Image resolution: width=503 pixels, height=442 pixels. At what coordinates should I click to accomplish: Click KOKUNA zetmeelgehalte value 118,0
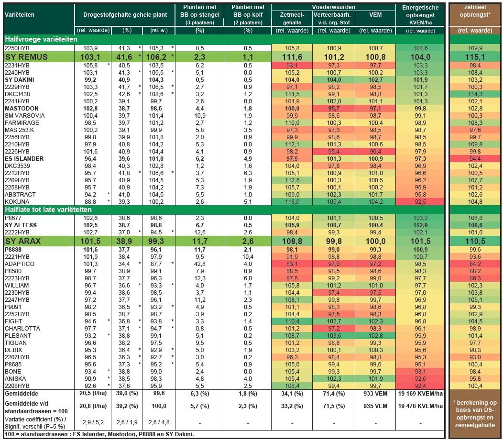point(292,201)
